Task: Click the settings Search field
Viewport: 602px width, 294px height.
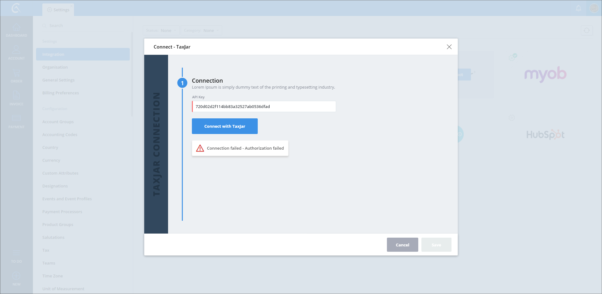Action: [x=85, y=26]
